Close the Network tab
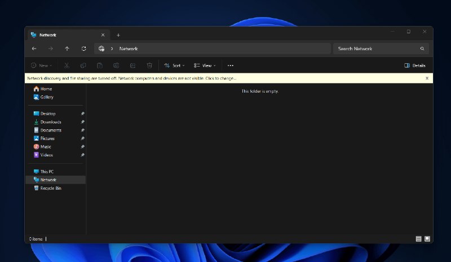The width and height of the screenshot is (451, 262). [103, 35]
